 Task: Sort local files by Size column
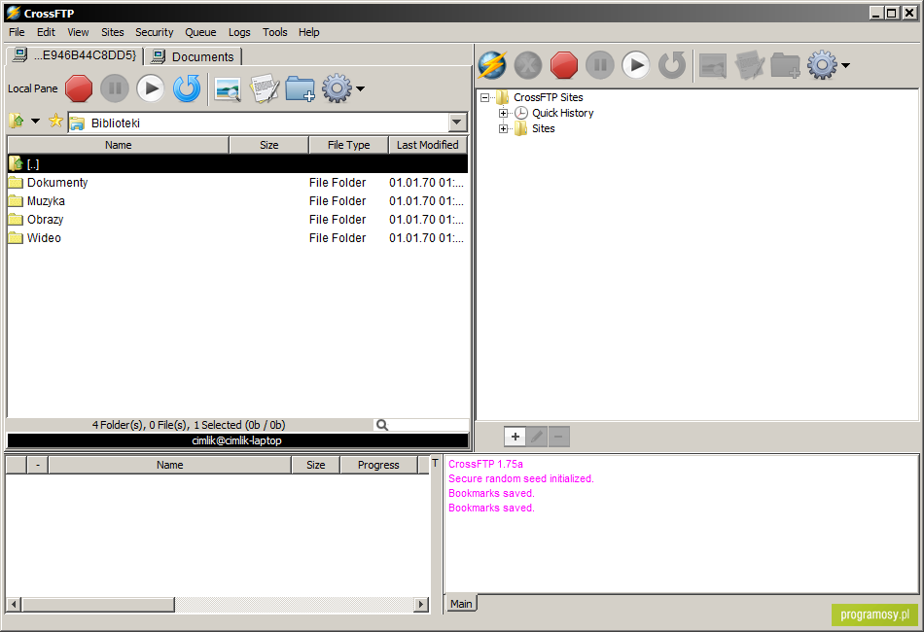pos(268,145)
